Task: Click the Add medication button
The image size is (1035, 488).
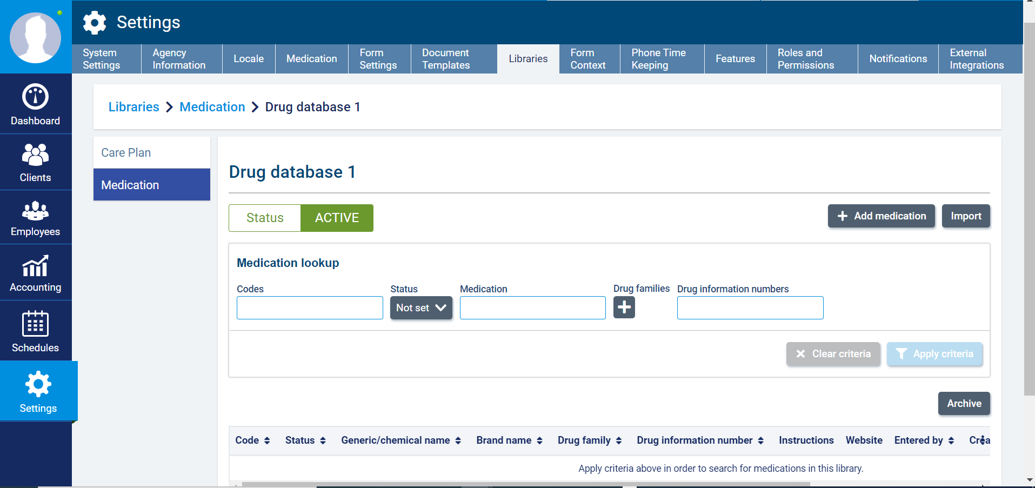Action: click(881, 216)
